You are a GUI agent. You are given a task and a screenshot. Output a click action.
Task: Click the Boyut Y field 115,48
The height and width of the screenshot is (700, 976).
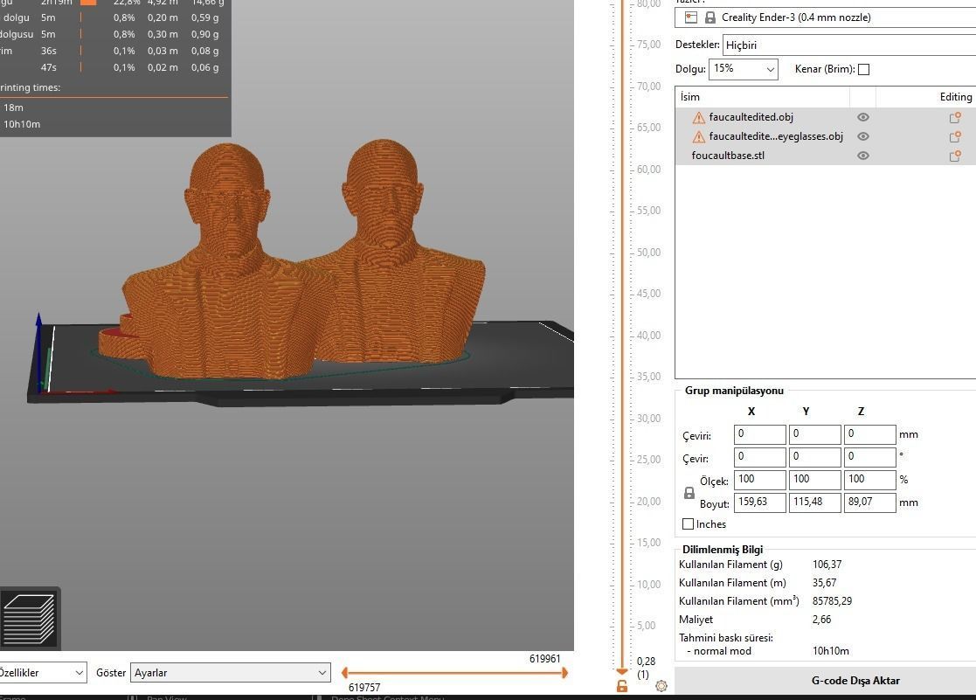(x=814, y=502)
